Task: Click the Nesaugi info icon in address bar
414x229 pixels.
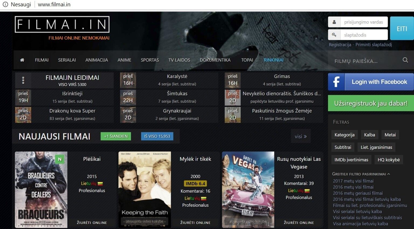Action: (5, 4)
